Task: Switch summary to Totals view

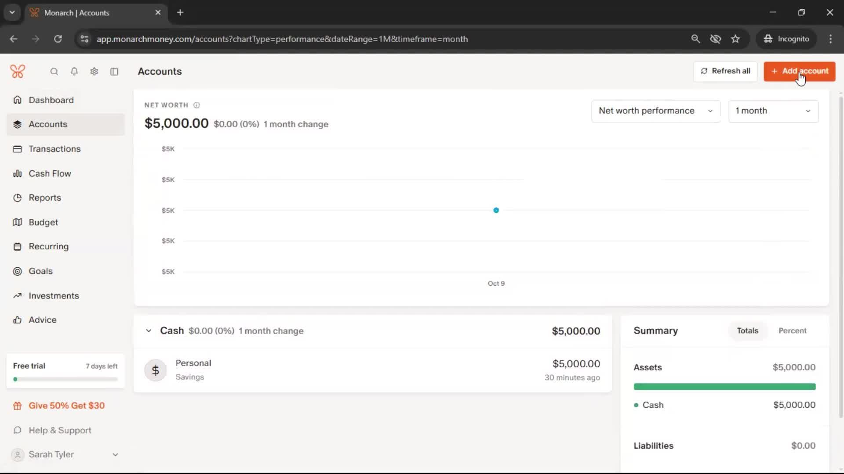Action: pos(747,330)
